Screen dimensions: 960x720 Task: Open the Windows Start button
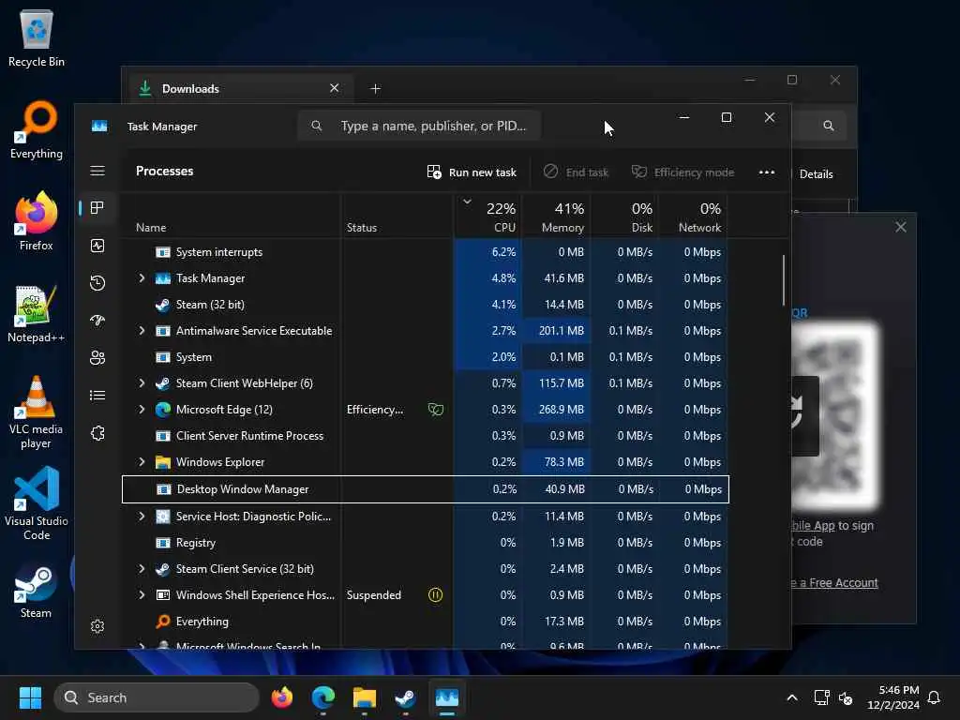tap(30, 697)
